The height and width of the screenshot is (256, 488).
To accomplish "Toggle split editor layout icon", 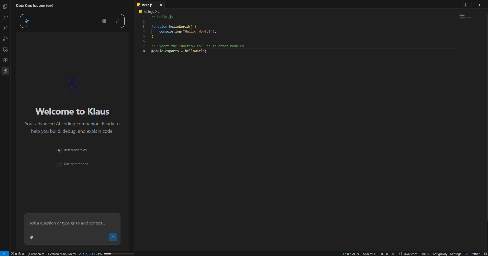I will pos(465,5).
